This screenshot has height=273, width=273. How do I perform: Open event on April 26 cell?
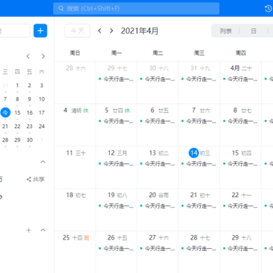116,249
